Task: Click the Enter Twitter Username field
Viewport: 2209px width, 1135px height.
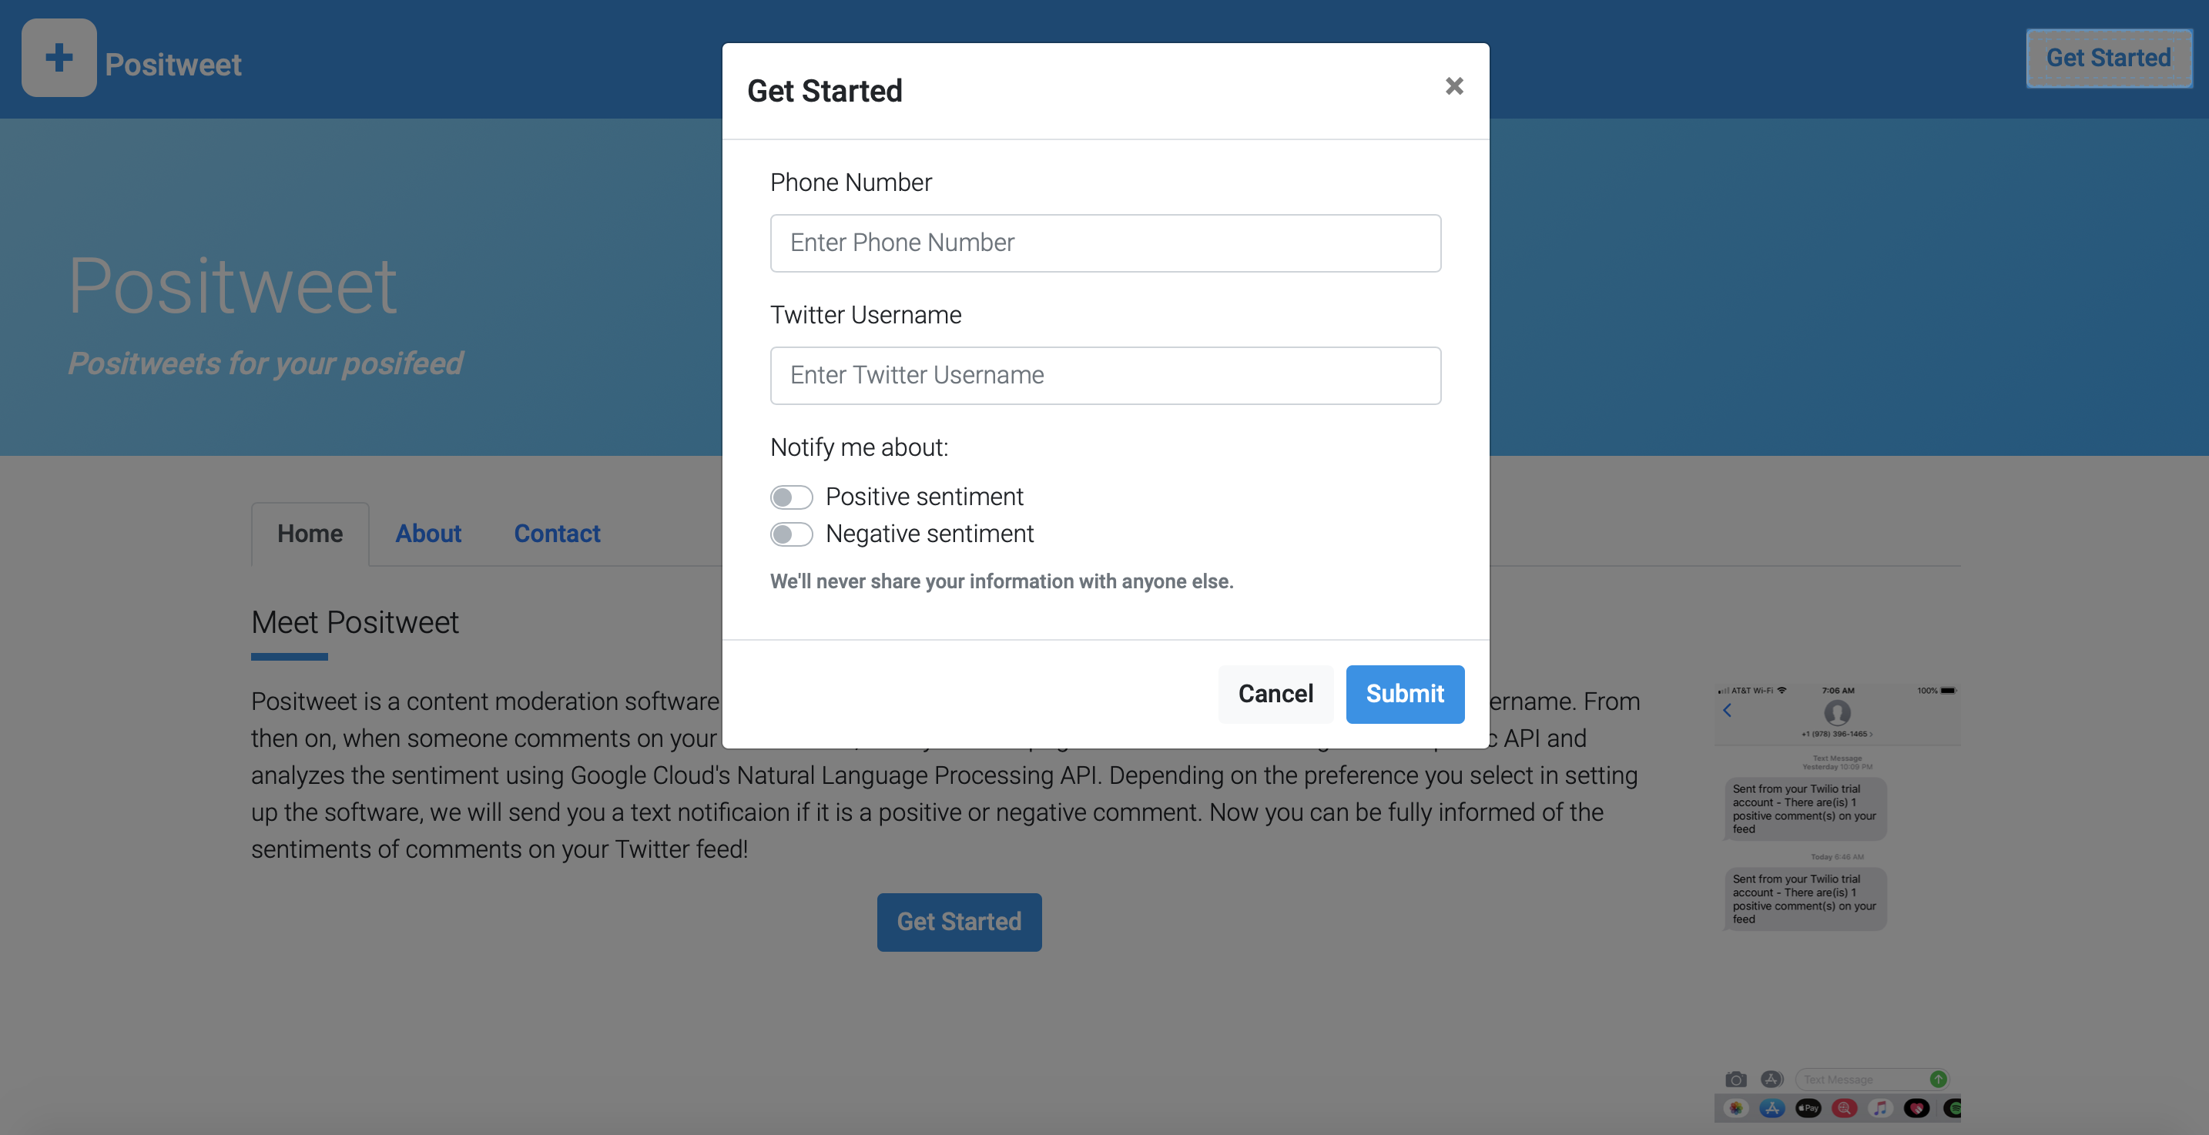Action: click(1105, 376)
